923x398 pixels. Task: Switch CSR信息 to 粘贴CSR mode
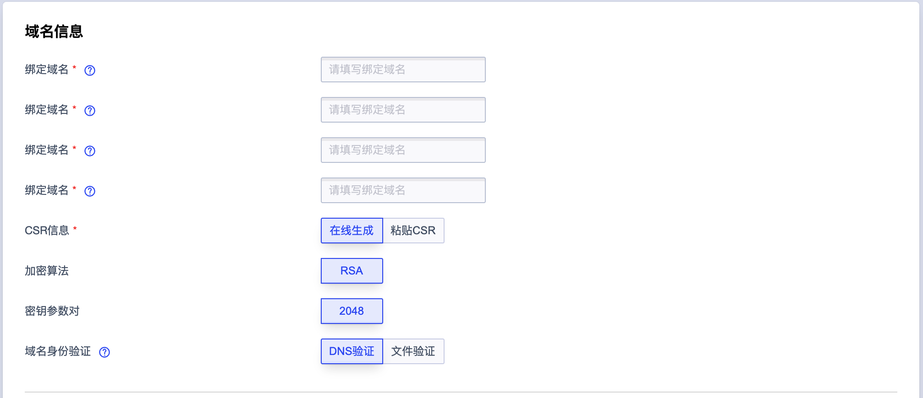pyautogui.click(x=413, y=231)
